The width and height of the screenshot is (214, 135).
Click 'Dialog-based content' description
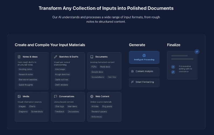[x=64, y=102]
